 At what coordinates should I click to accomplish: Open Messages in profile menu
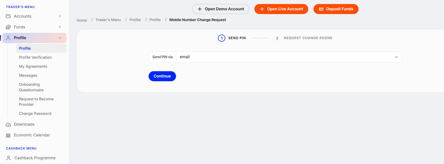[x=28, y=75]
